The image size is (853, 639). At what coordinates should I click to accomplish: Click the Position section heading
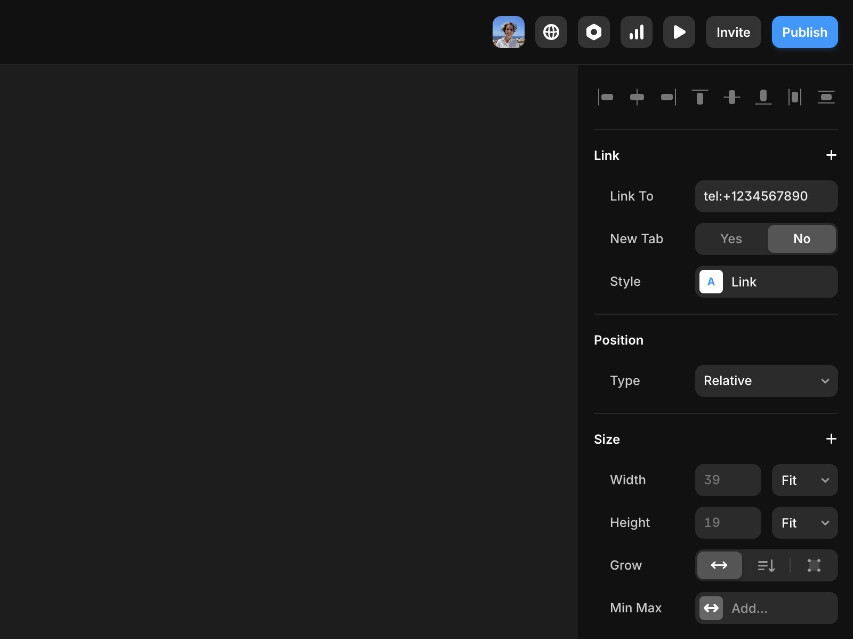click(x=618, y=340)
